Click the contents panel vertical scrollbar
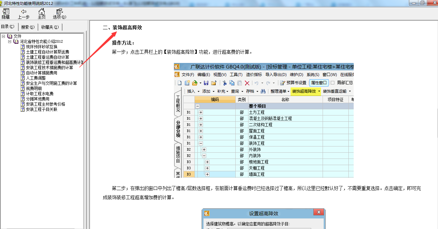438x229 pixels. point(86,130)
